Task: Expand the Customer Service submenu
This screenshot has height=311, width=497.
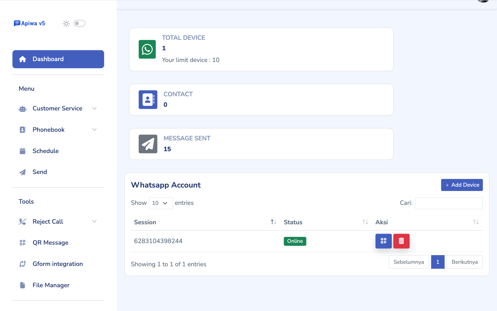Action: click(58, 109)
